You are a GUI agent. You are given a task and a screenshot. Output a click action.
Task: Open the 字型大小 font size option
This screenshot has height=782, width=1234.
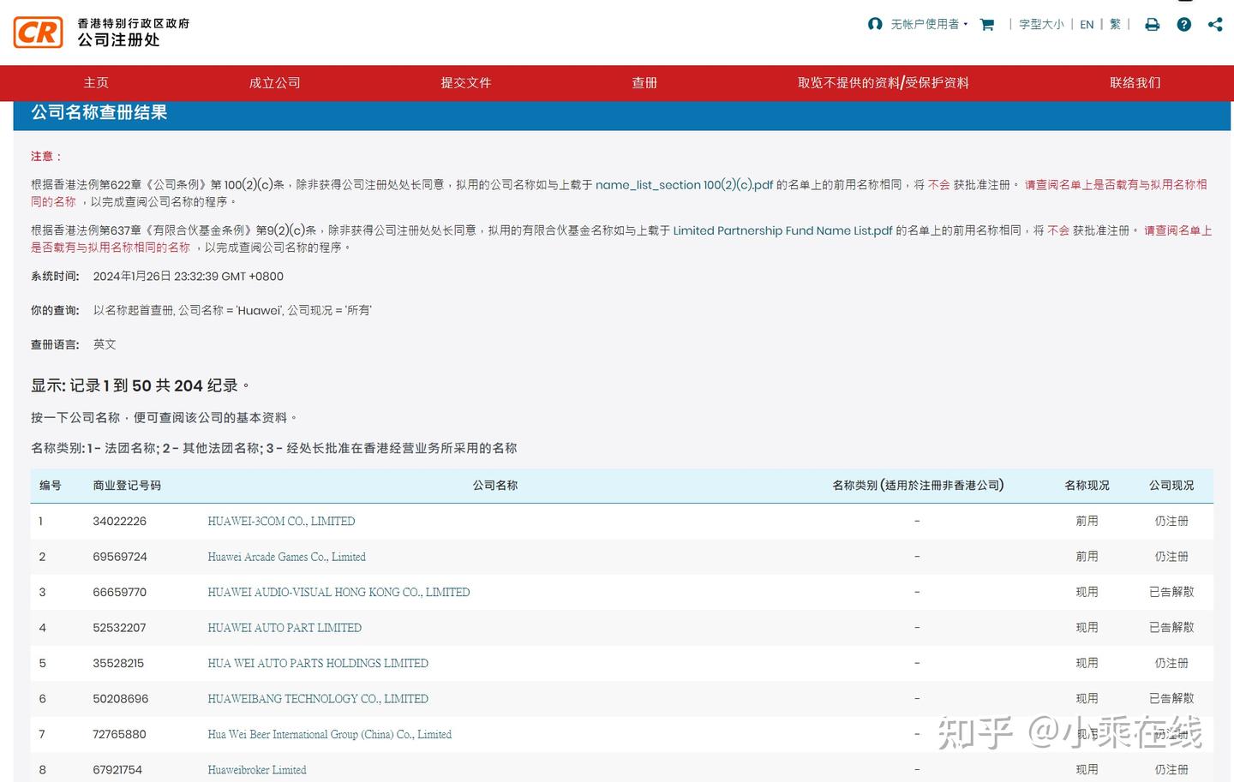pyautogui.click(x=1040, y=24)
